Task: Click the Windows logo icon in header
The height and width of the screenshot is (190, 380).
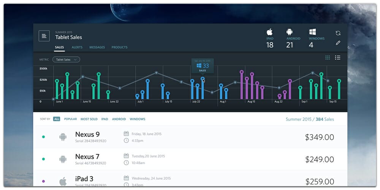Action: [x=312, y=32]
